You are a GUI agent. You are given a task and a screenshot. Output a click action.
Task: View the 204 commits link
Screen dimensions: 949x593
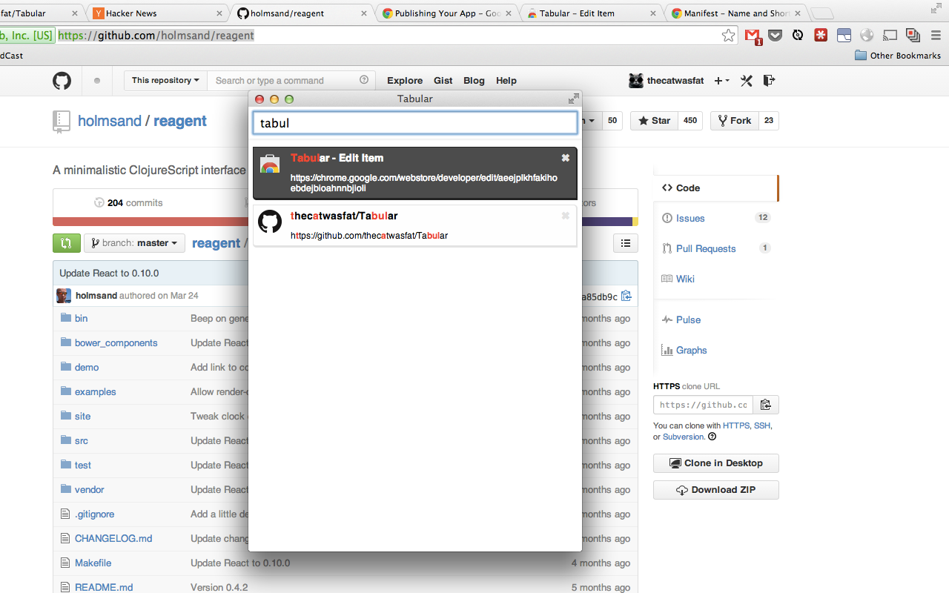129,202
